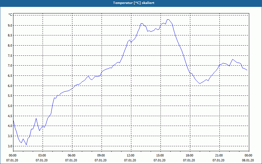
Task: Select the 07.01.20 date beneath 09:00
Action: tap(101, 160)
